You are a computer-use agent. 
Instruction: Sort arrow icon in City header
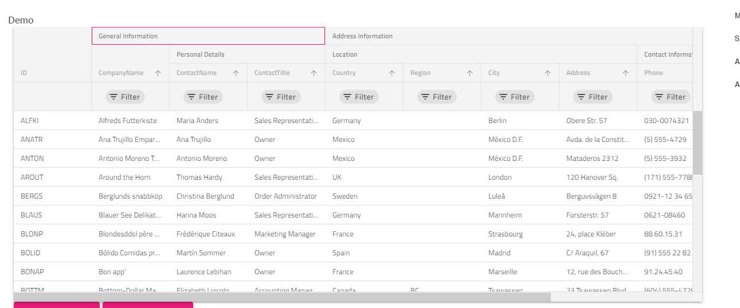(547, 73)
